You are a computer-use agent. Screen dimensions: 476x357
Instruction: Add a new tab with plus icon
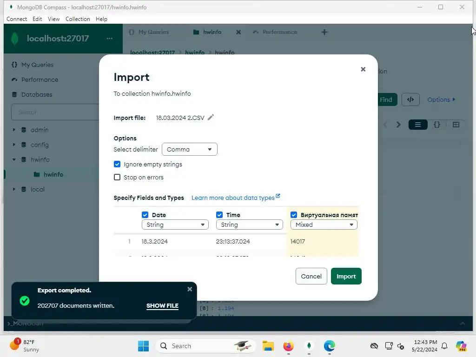324,32
